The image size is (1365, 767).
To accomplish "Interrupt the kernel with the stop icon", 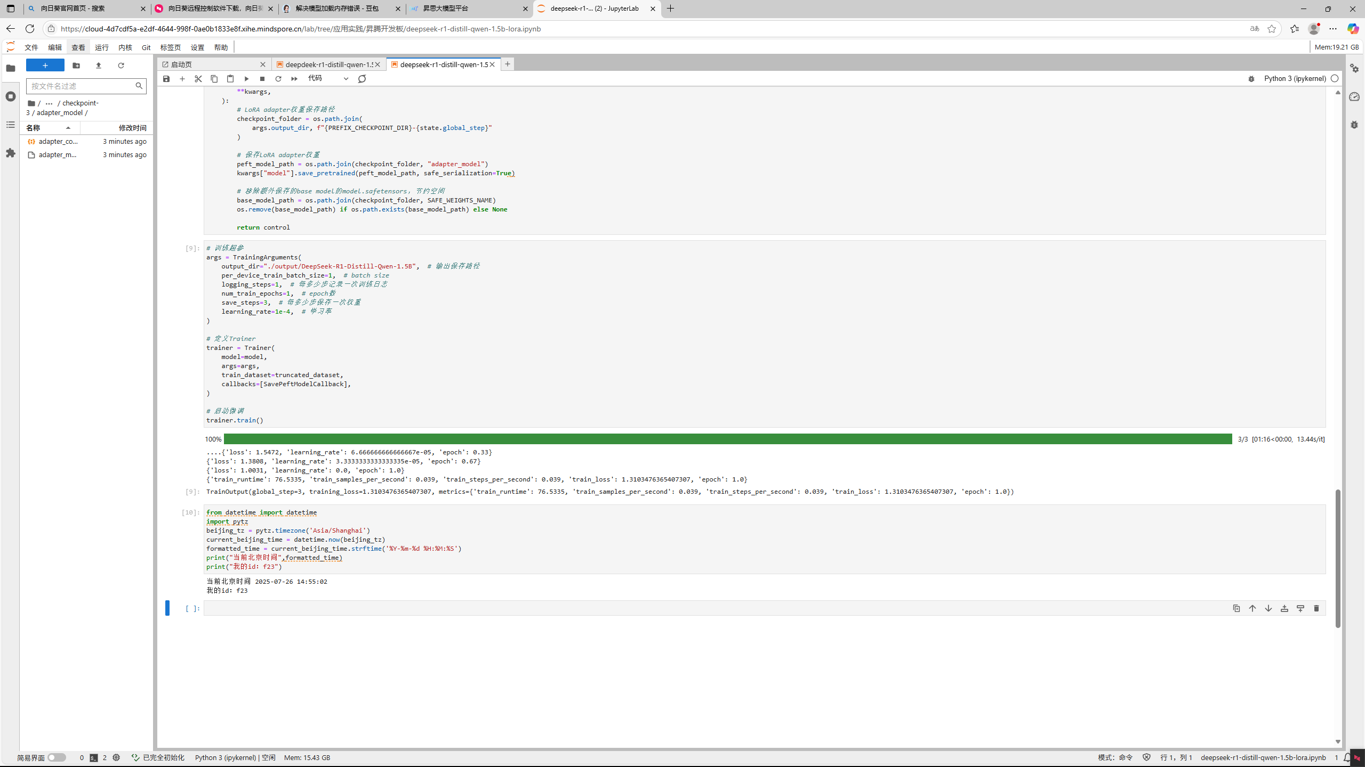I will coord(262,79).
